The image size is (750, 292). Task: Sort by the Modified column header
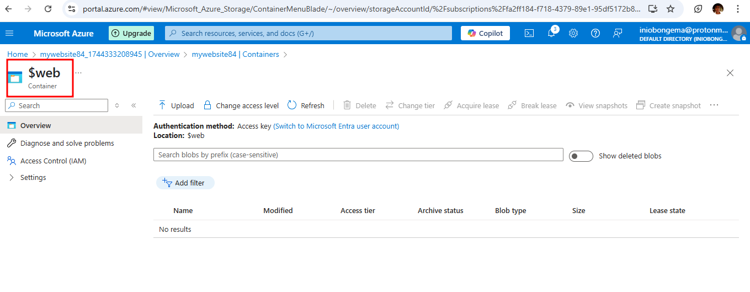(278, 210)
